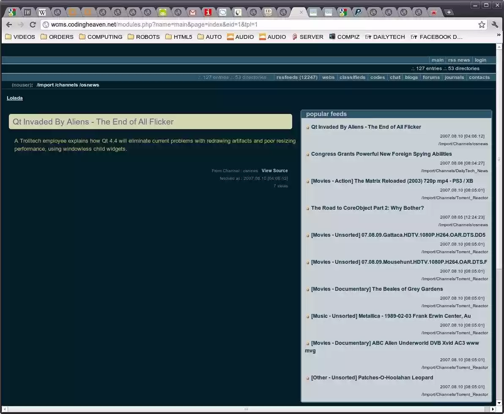The image size is (504, 414).
Task: Open the chat section
Action: 395,77
